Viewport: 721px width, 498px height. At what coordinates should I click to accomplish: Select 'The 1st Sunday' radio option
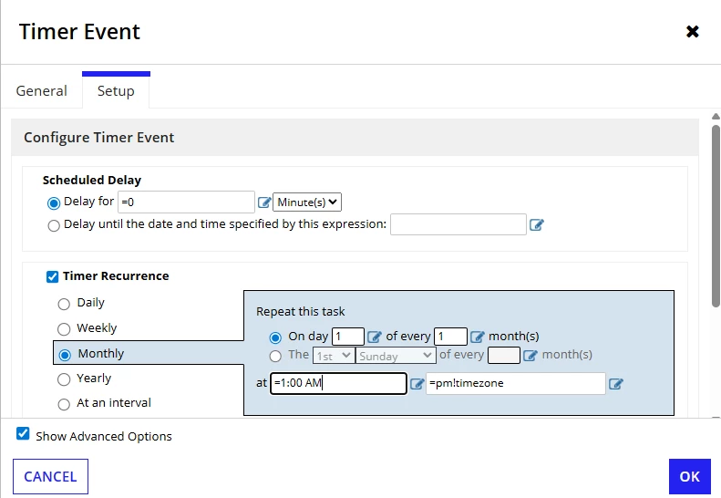click(275, 357)
